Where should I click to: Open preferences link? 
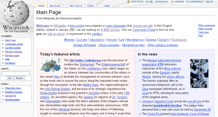(162, 2)
